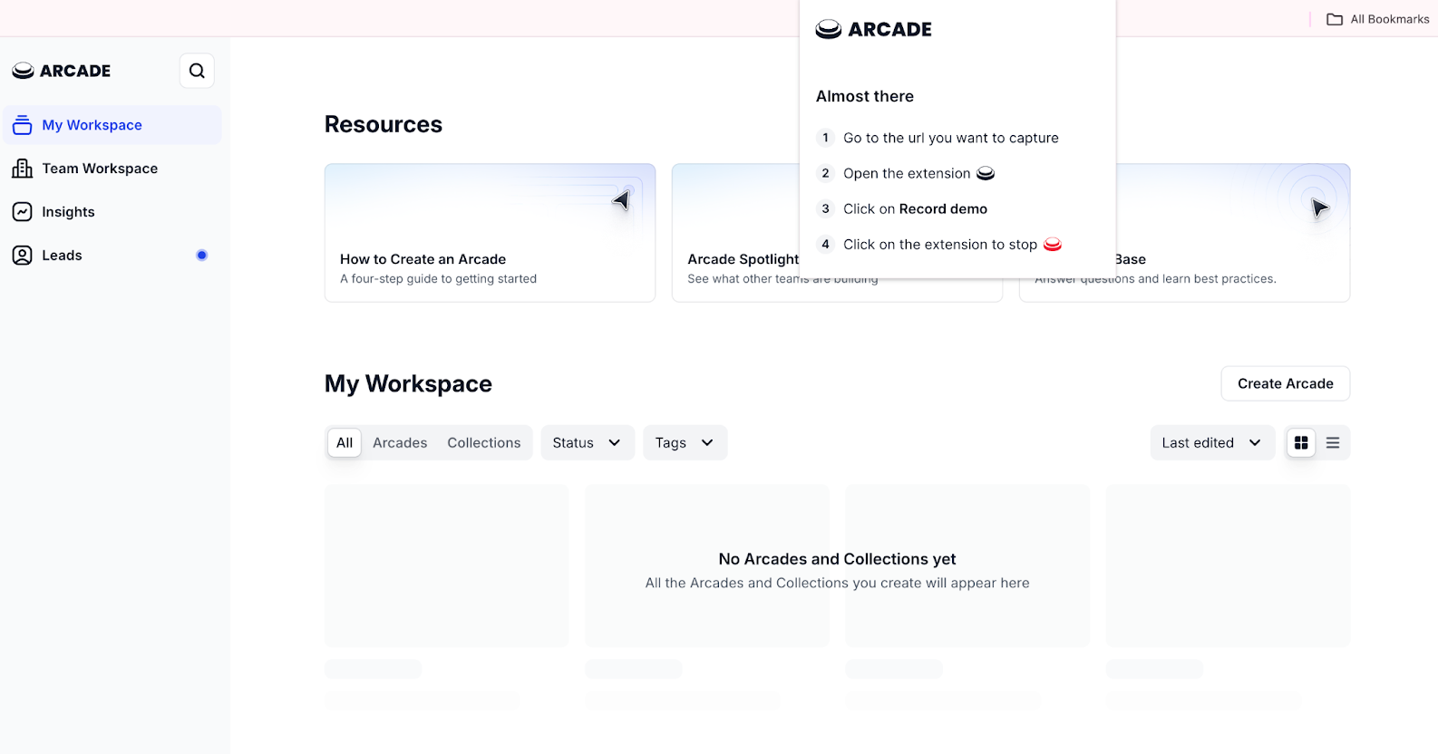
Task: Switch to list view layout
Action: [x=1333, y=443]
